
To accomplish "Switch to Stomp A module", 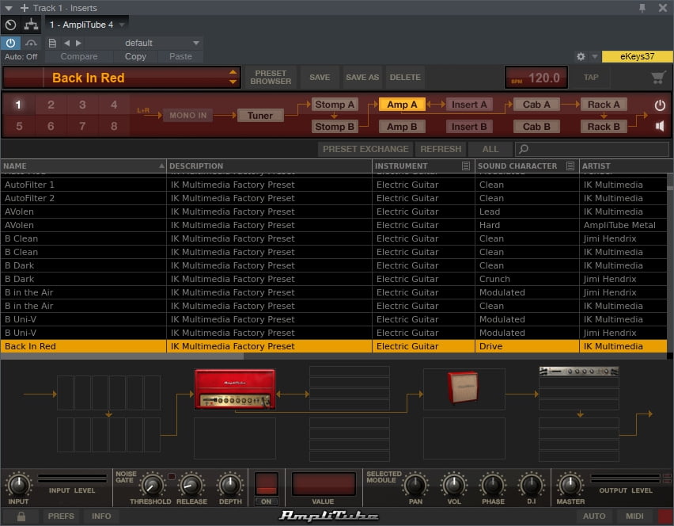I will click(335, 105).
